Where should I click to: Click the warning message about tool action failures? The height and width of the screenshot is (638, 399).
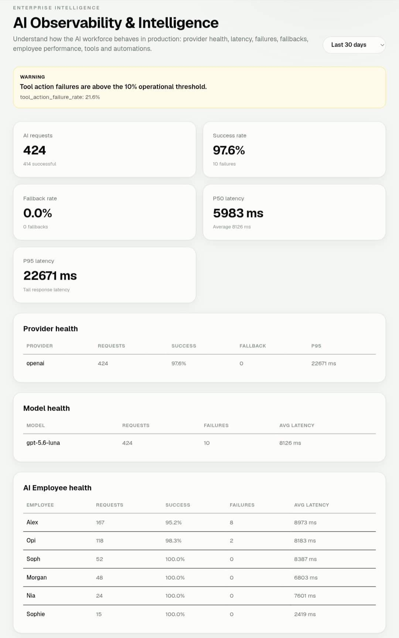[x=113, y=87]
